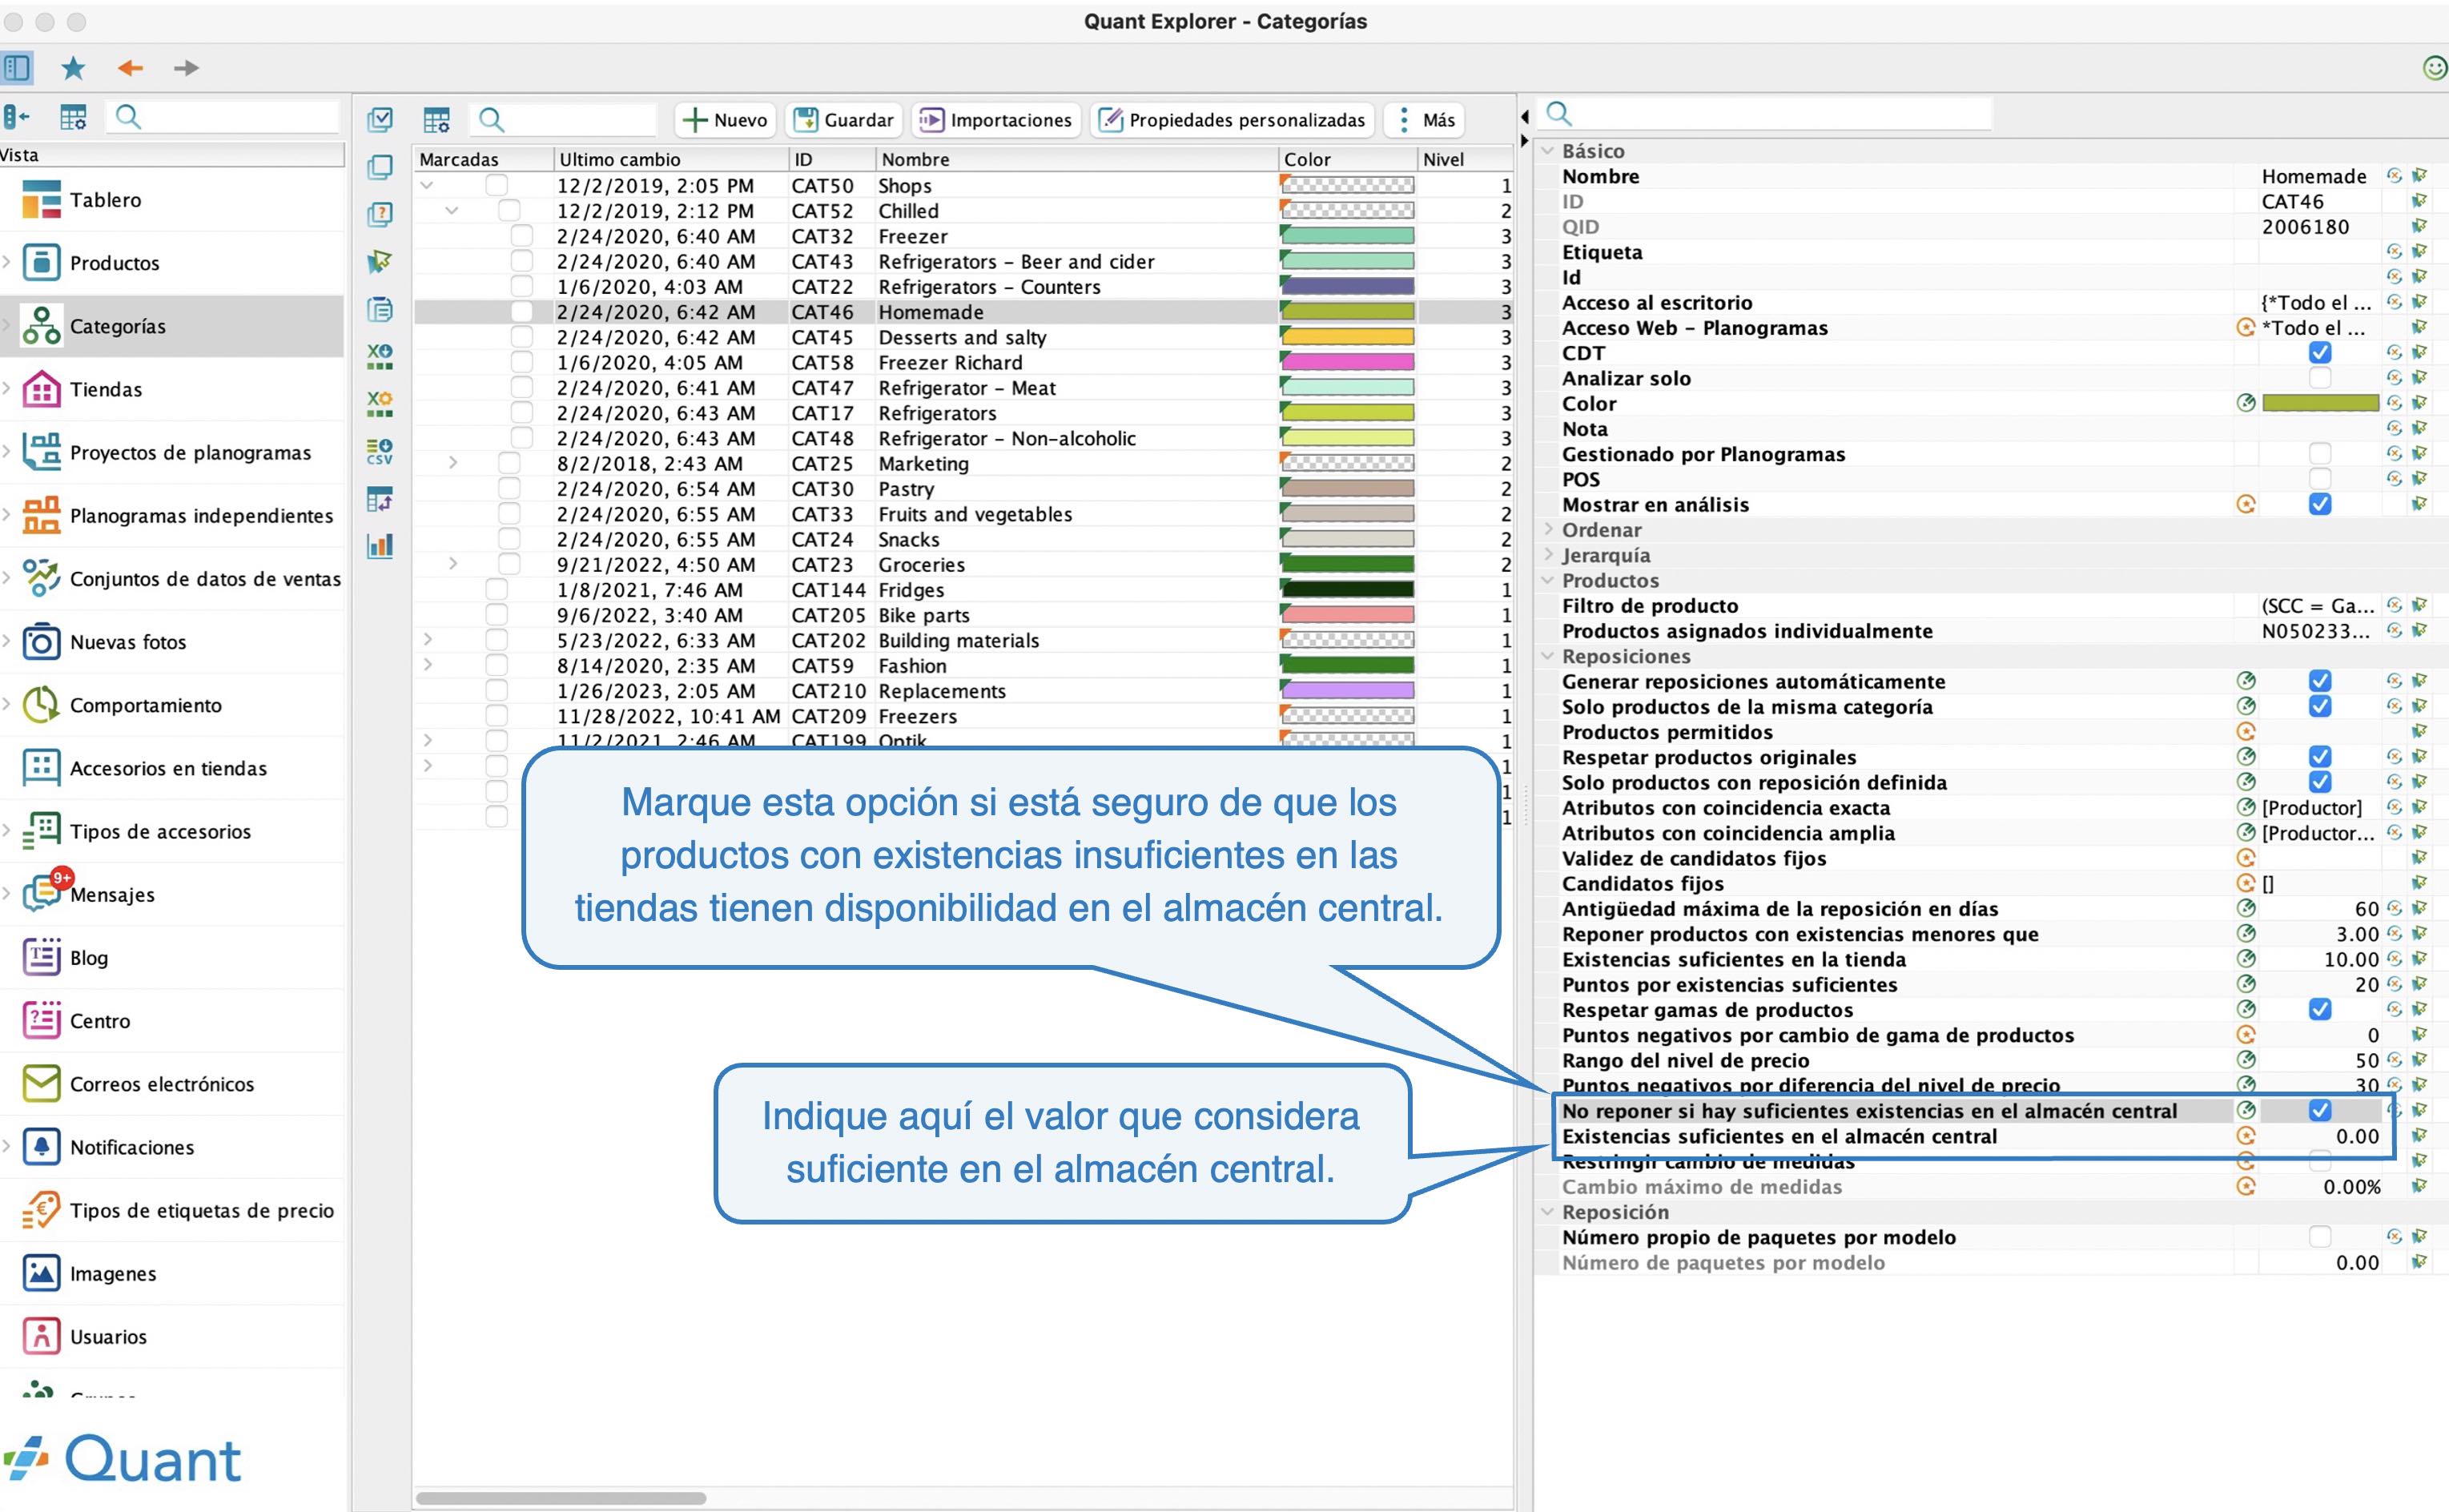Viewport: 2449px width, 1512px height.
Task: Open Productos in sidebar
Action: point(172,263)
